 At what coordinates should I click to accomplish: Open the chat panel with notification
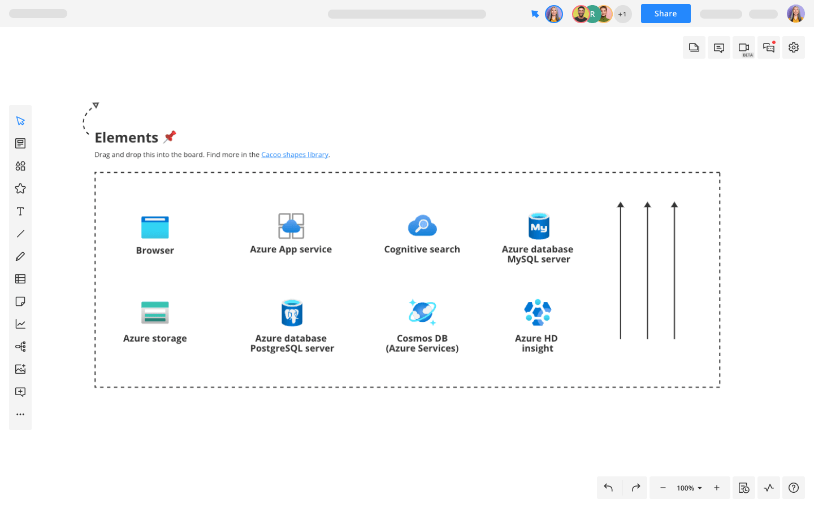point(769,47)
